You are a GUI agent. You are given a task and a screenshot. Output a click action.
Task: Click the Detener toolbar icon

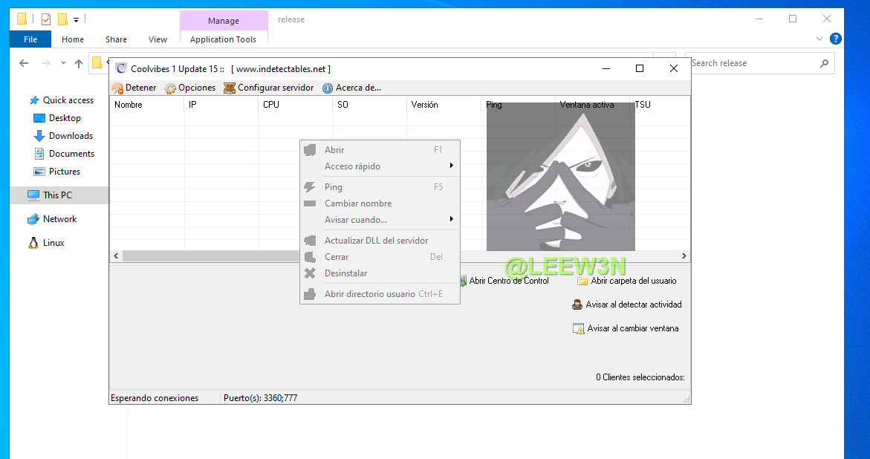(117, 88)
